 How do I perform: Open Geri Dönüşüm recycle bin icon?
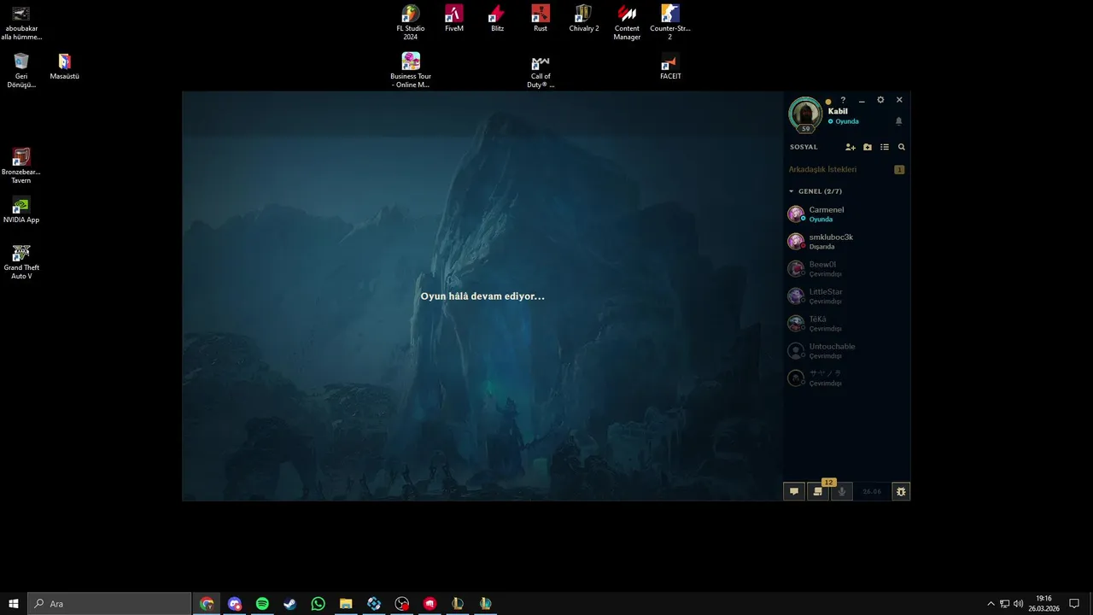coord(21,70)
